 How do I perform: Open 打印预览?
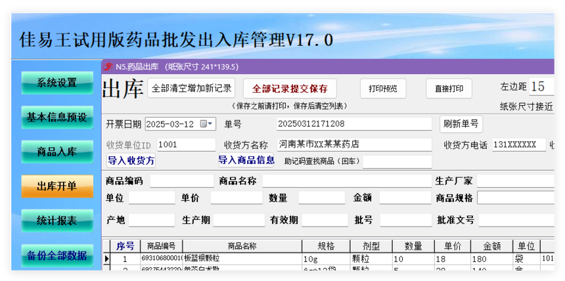(383, 88)
